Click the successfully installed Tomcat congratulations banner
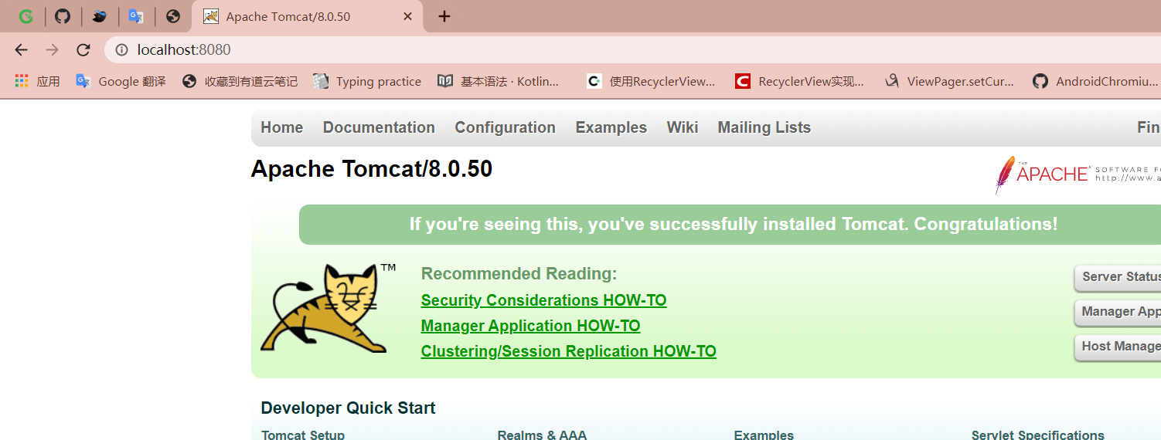The width and height of the screenshot is (1161, 440). point(730,225)
